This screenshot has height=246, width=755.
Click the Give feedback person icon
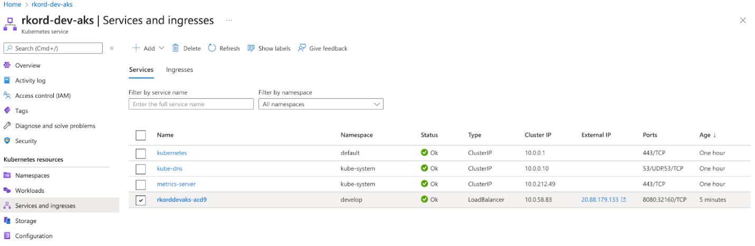click(302, 48)
